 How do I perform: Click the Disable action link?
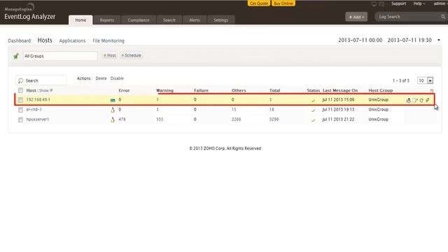(x=117, y=78)
